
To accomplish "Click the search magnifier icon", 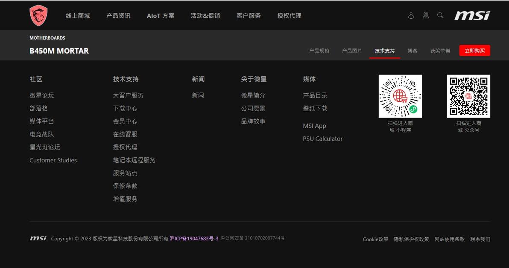I will coord(440,15).
